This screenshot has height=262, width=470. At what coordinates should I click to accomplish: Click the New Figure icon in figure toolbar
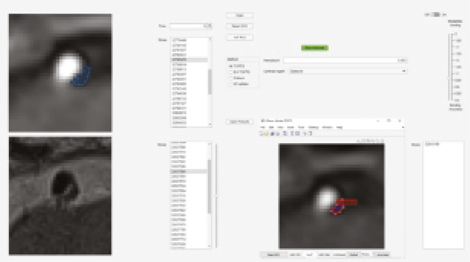[261, 134]
